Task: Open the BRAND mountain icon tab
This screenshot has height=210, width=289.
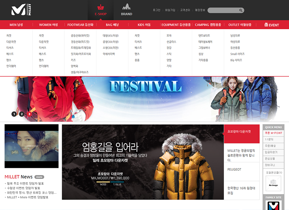Action: click(126, 10)
